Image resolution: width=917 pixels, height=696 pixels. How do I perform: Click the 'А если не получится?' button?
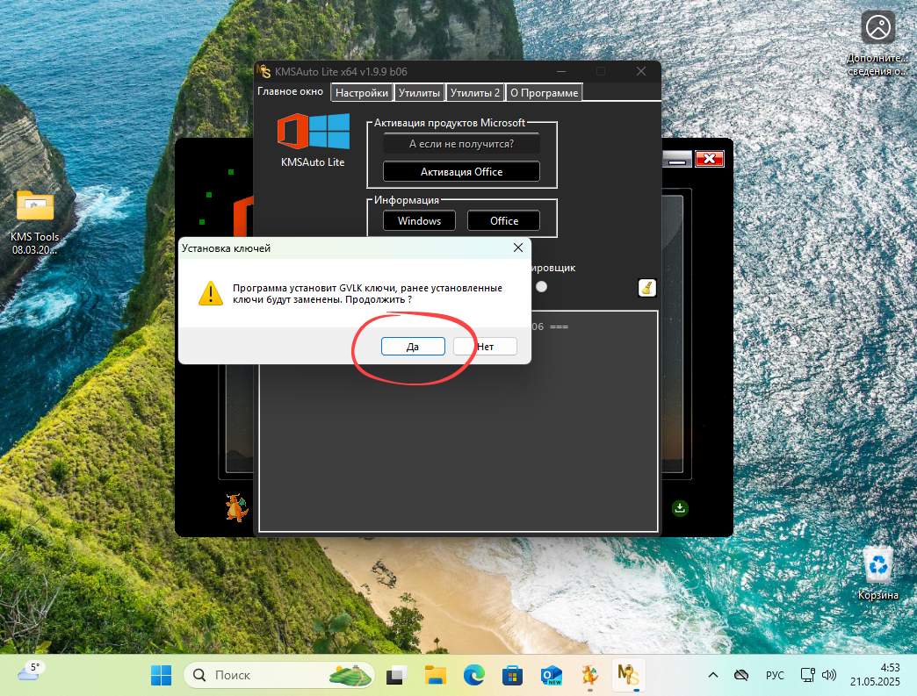(461, 143)
